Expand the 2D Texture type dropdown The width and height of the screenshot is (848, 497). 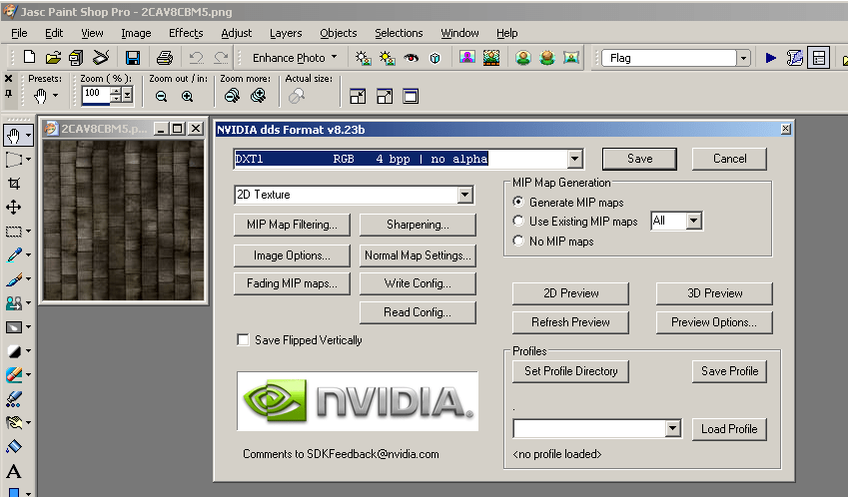[464, 196]
